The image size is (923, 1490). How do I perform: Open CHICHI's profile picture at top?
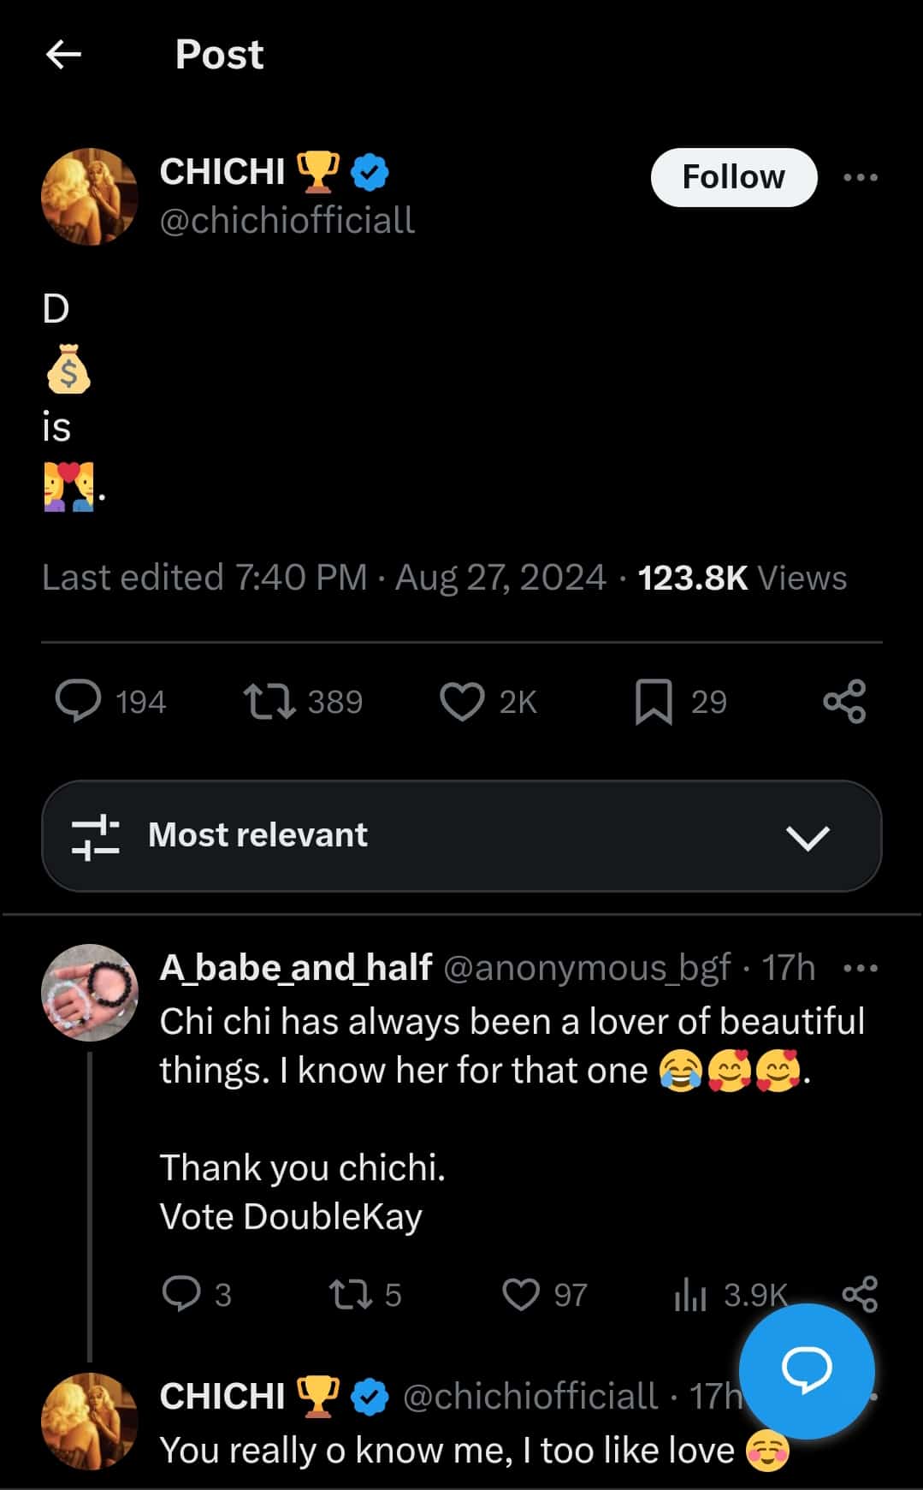(89, 197)
